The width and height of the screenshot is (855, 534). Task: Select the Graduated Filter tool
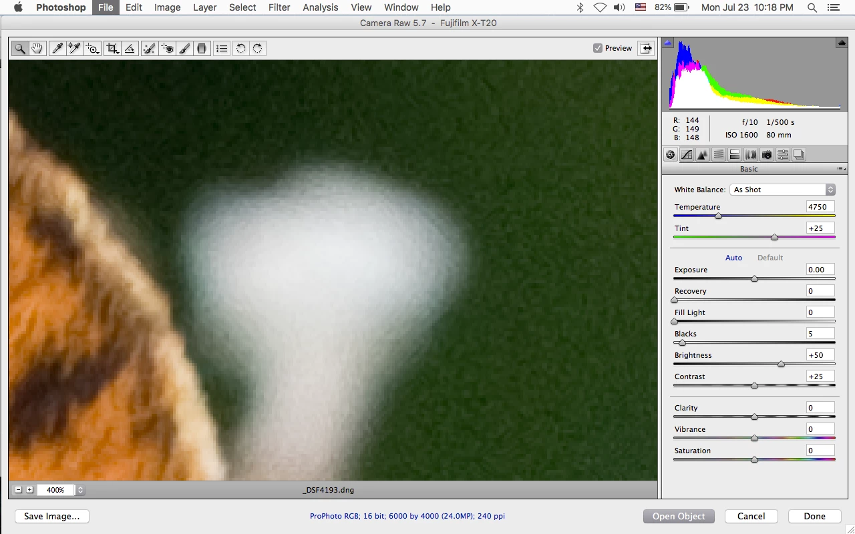click(x=202, y=48)
